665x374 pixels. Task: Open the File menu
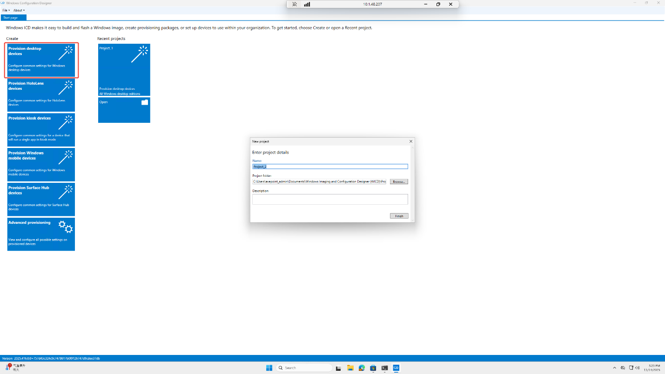[6, 10]
